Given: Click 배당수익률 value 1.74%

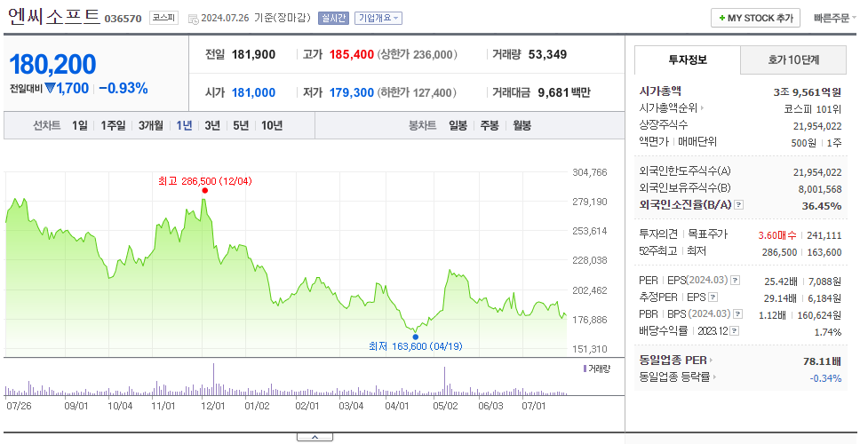Looking at the screenshot, I should tap(828, 332).
